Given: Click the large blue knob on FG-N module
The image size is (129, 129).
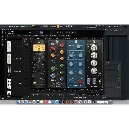Looking at the screenshot, I should [71, 82].
